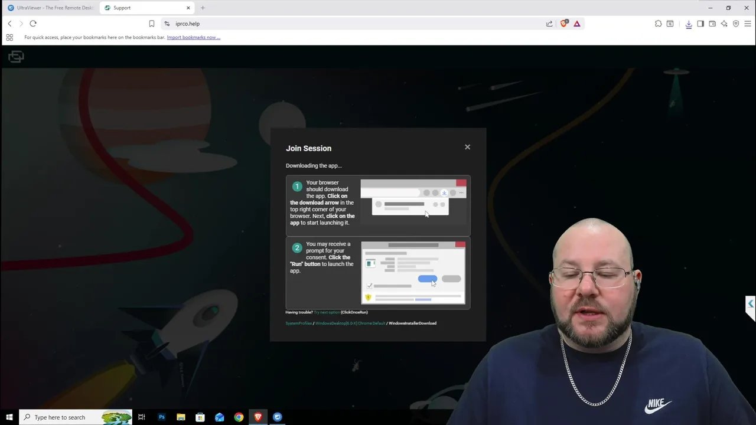The height and width of the screenshot is (425, 756).
Task: Click the Import bookmarks now link
Action: coord(193,37)
